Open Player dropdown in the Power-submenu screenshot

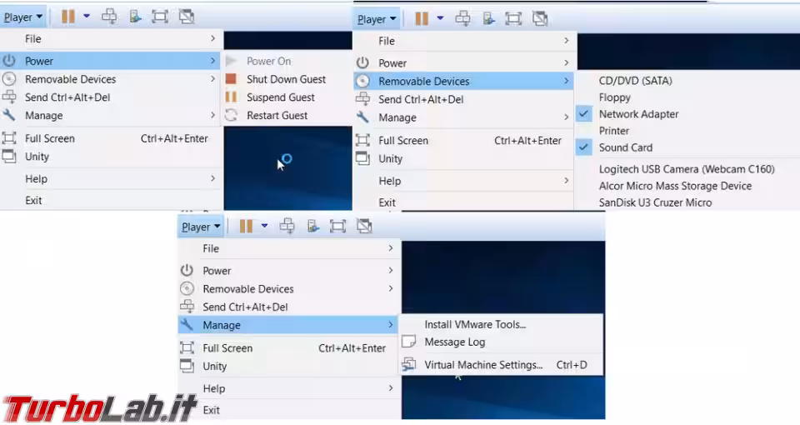tap(23, 17)
